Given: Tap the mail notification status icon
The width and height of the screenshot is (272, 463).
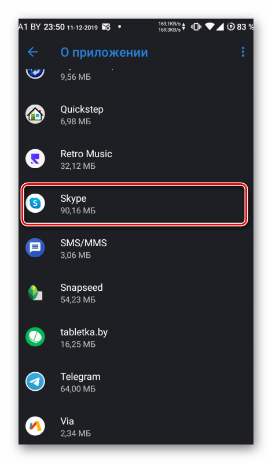Looking at the screenshot, I should tap(106, 27).
